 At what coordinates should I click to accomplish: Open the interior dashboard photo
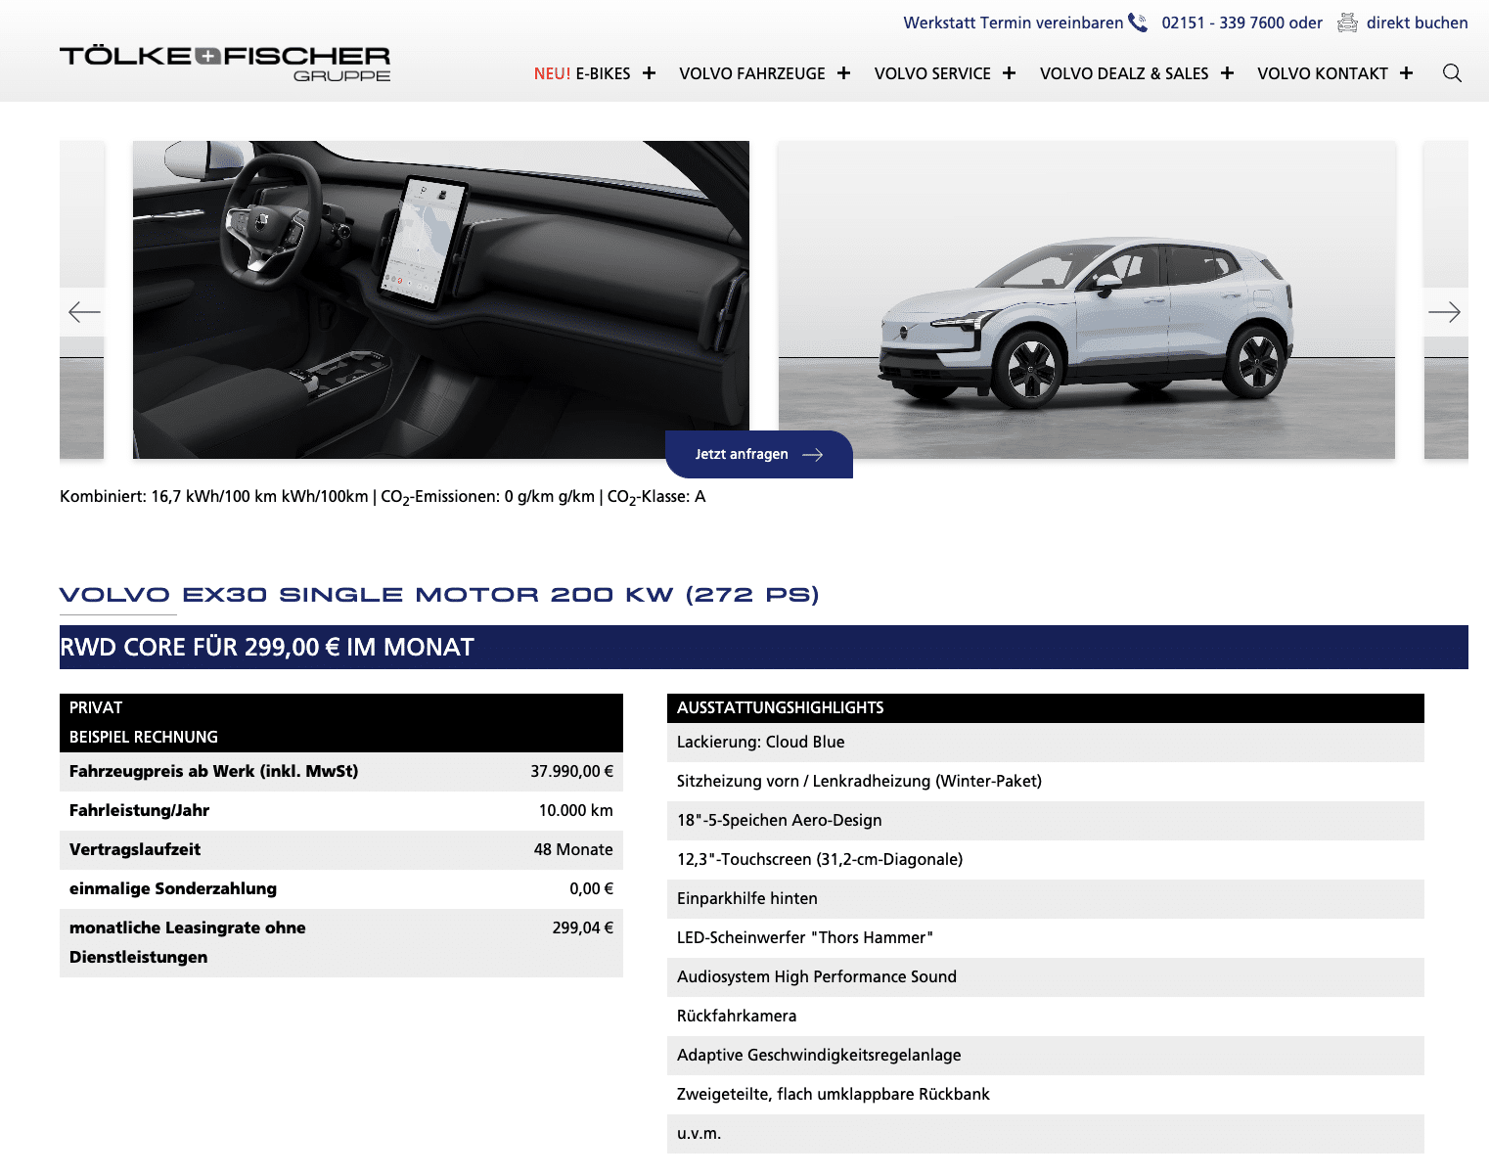click(441, 299)
